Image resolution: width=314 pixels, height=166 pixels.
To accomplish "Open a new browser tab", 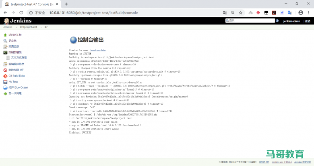I will [x=66, y=4].
